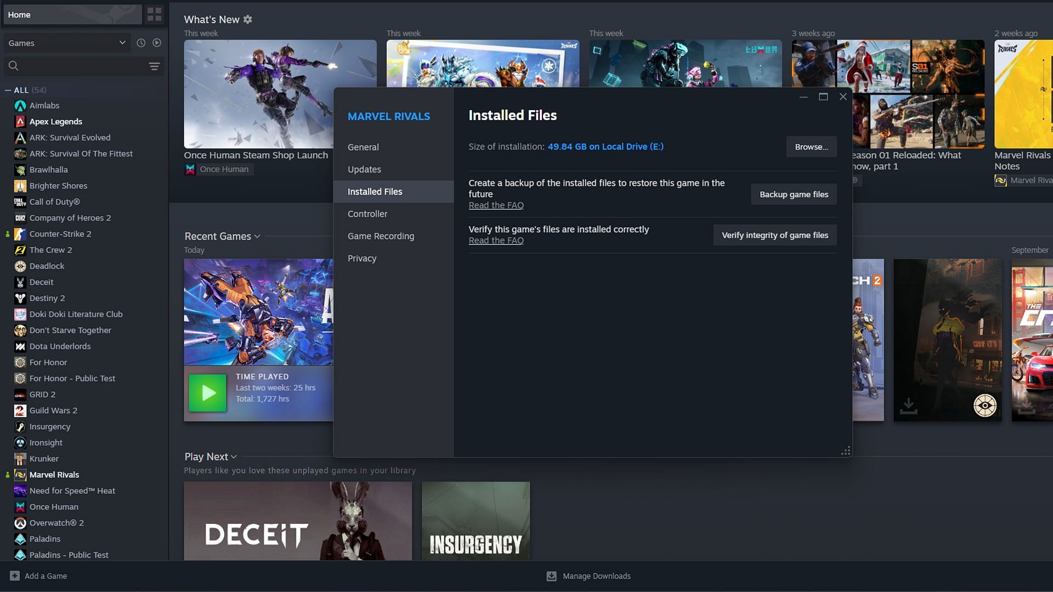
Task: Select Company of Heroes 2 in library
Action: (x=70, y=218)
